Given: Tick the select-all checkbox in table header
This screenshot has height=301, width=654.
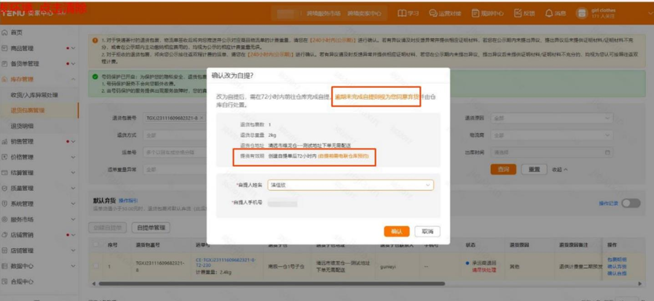Looking at the screenshot, I should pos(96,245).
